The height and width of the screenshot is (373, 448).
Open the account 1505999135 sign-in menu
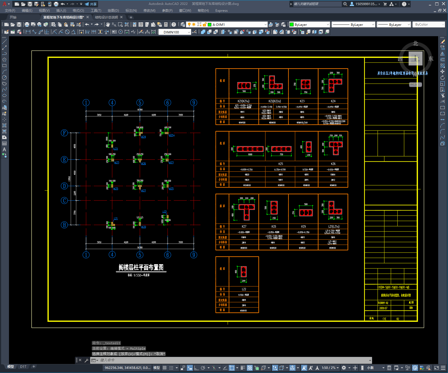point(365,4)
